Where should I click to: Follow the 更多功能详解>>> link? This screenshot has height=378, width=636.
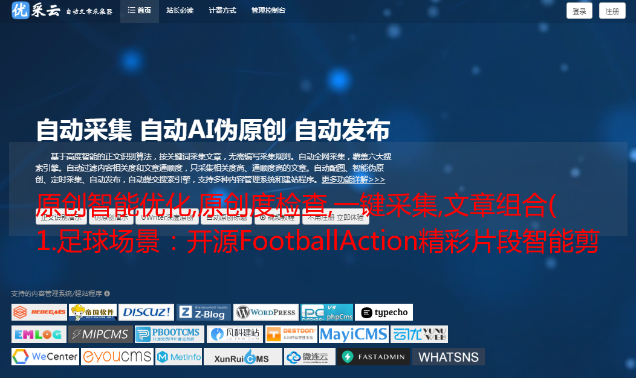[x=353, y=179]
